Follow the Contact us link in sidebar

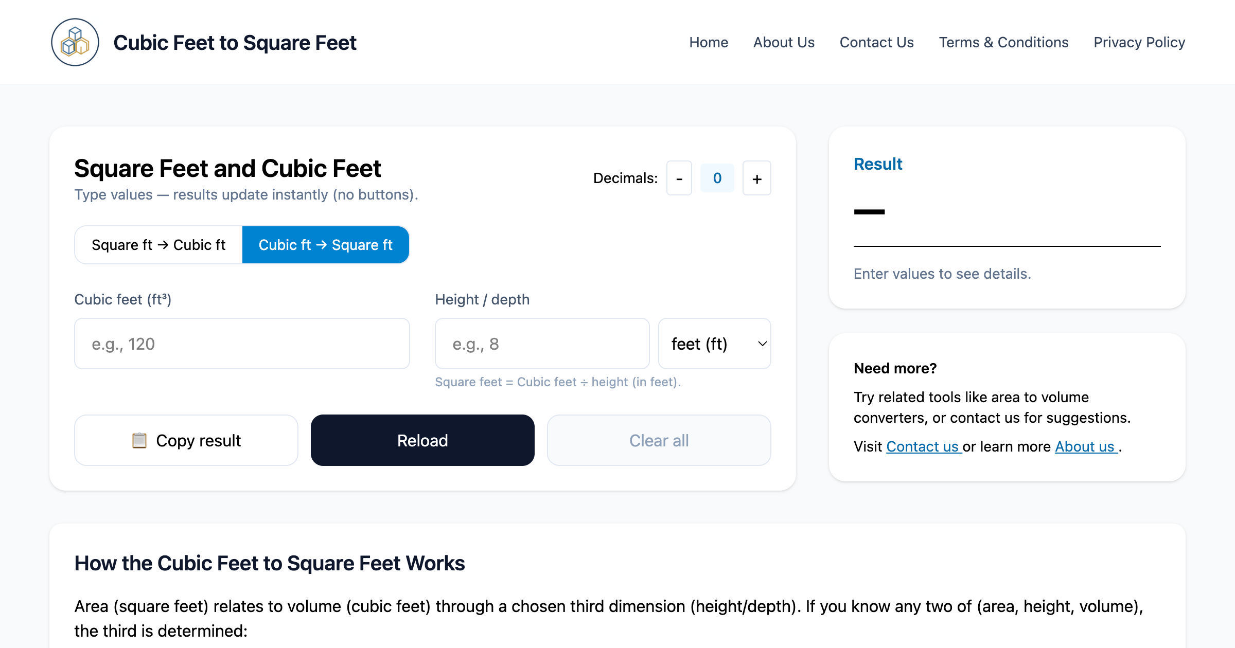(923, 446)
